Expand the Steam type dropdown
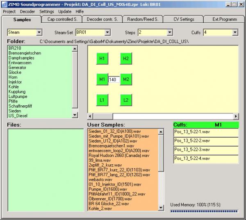 tap(39, 32)
